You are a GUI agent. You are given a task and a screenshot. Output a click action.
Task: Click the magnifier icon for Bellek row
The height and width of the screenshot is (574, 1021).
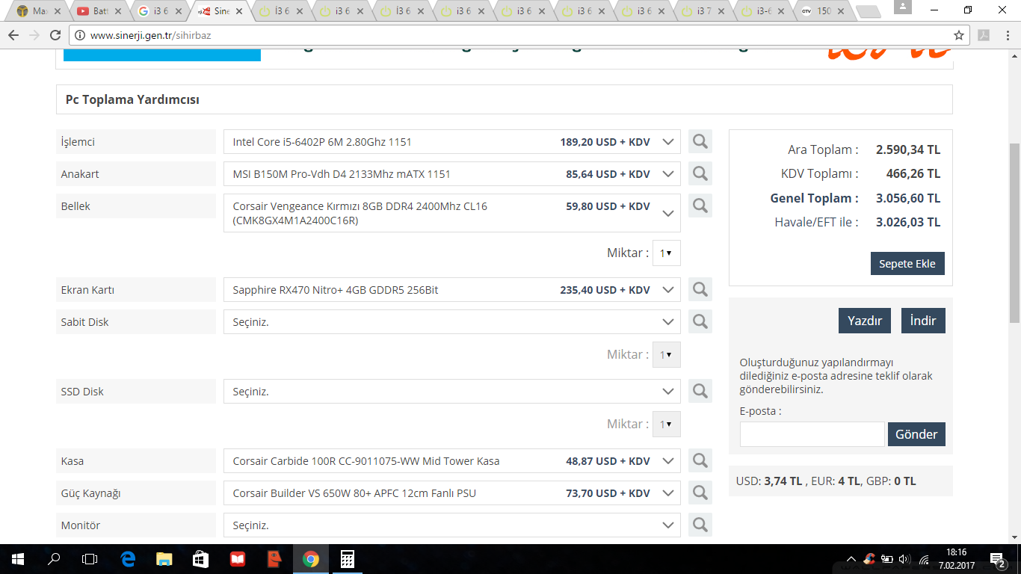click(700, 206)
